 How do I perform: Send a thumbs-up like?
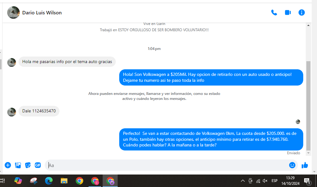[305, 165]
